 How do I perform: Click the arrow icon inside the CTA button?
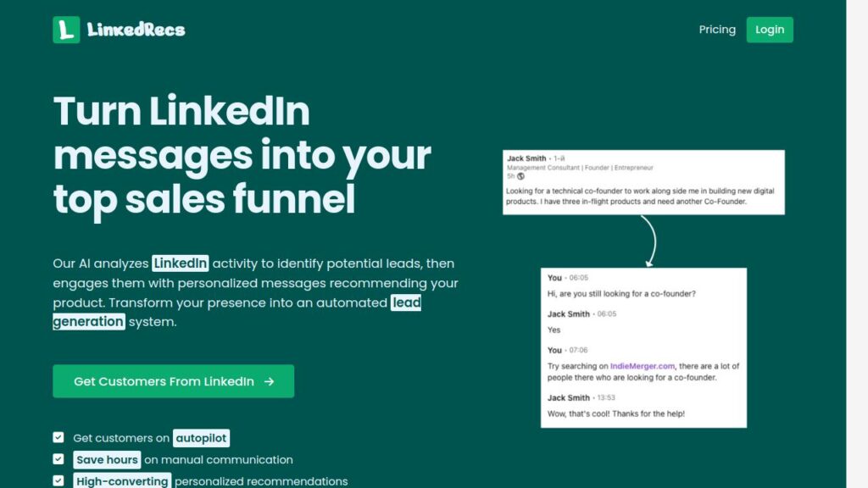pyautogui.click(x=269, y=381)
